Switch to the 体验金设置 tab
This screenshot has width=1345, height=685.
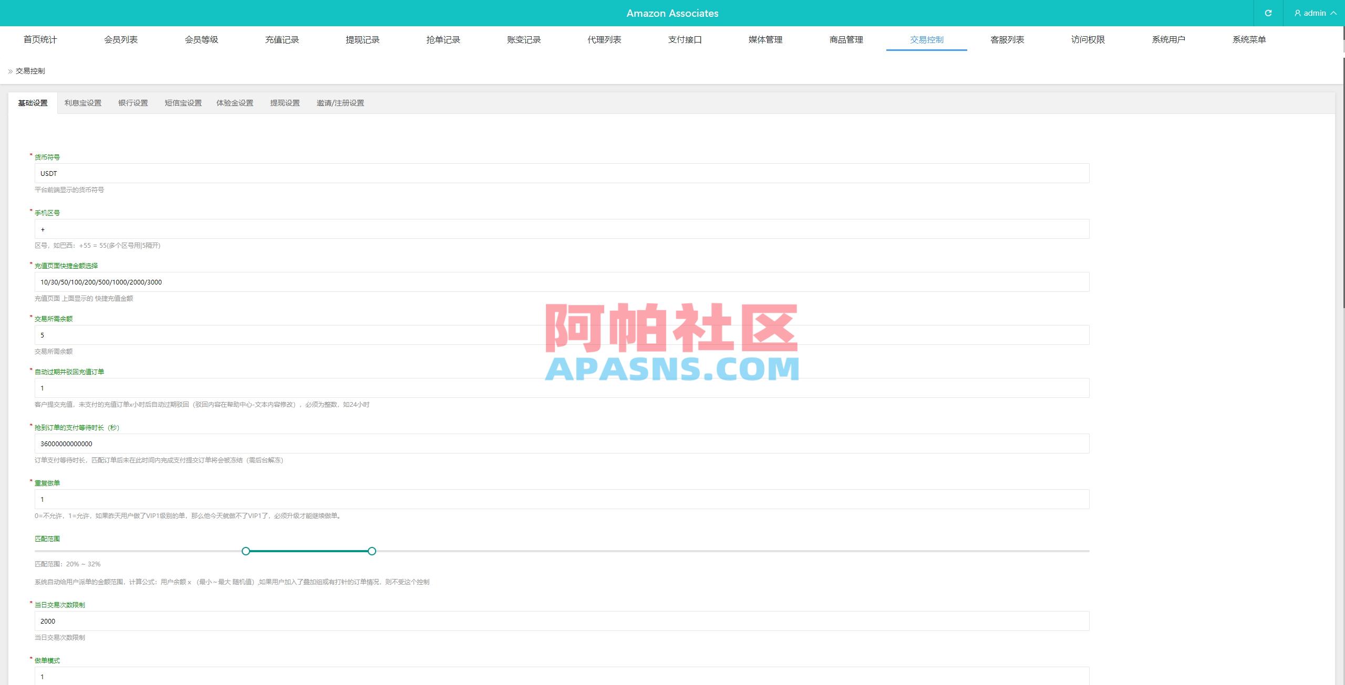click(235, 103)
